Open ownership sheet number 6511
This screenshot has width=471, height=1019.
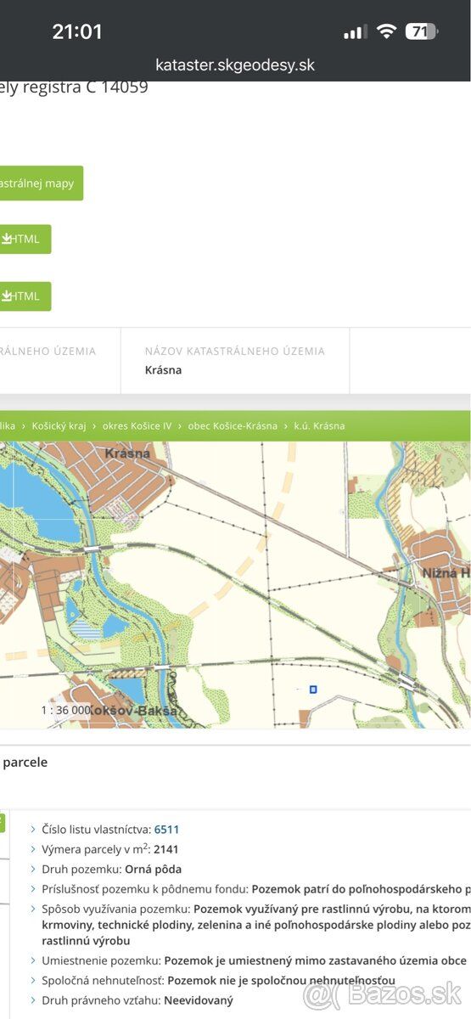pos(166,830)
